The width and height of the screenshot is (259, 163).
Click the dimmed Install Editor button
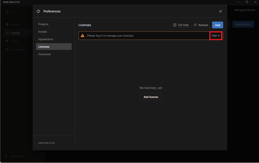pos(243,24)
